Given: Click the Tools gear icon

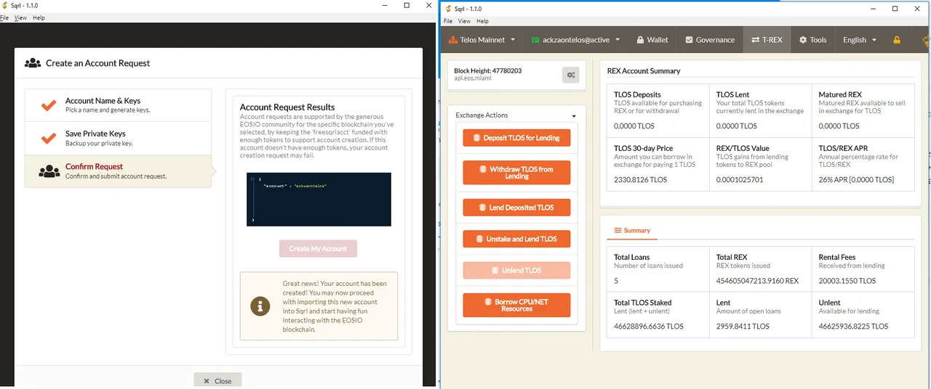Looking at the screenshot, I should 803,40.
